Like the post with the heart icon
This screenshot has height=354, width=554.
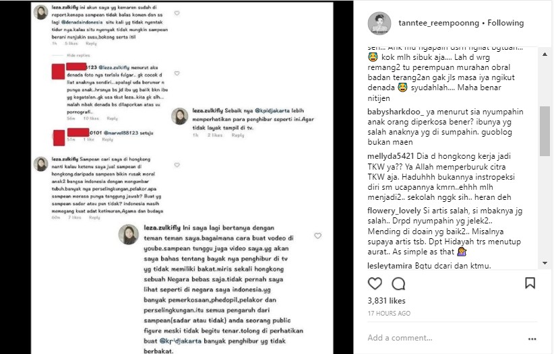click(375, 283)
